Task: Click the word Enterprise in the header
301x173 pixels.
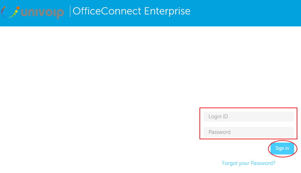Action: coord(167,11)
